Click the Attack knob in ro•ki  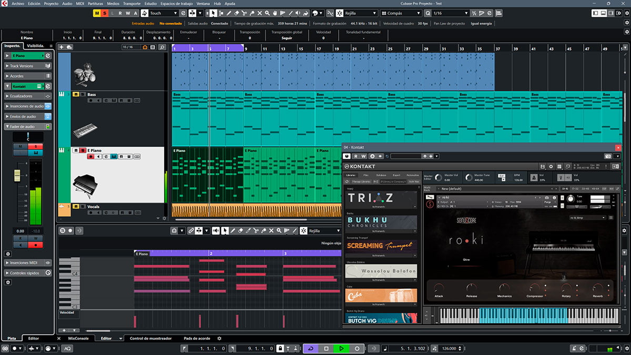439,288
